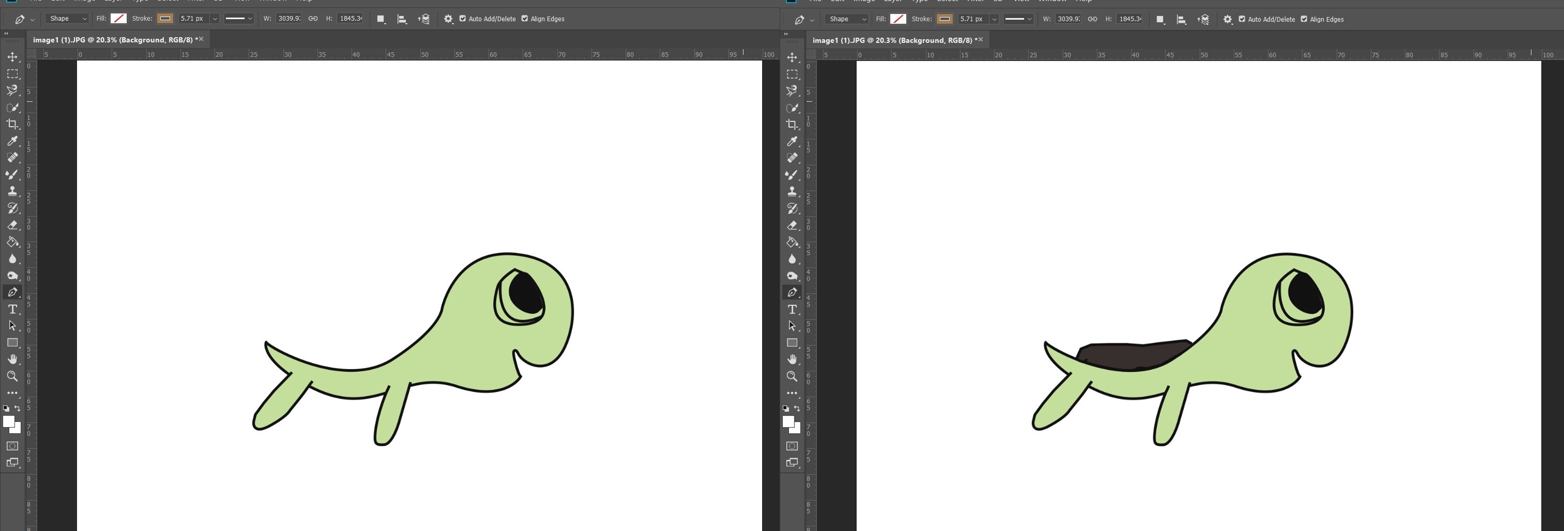Expand the toolbar double-arrow in left window
The height and width of the screenshot is (531, 1564).
pos(6,34)
